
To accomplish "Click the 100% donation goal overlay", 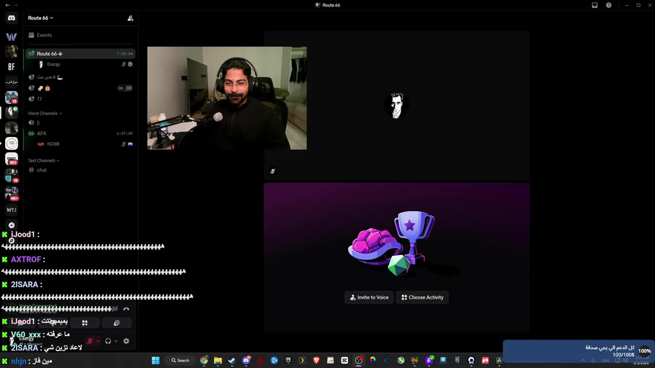I will [x=579, y=351].
